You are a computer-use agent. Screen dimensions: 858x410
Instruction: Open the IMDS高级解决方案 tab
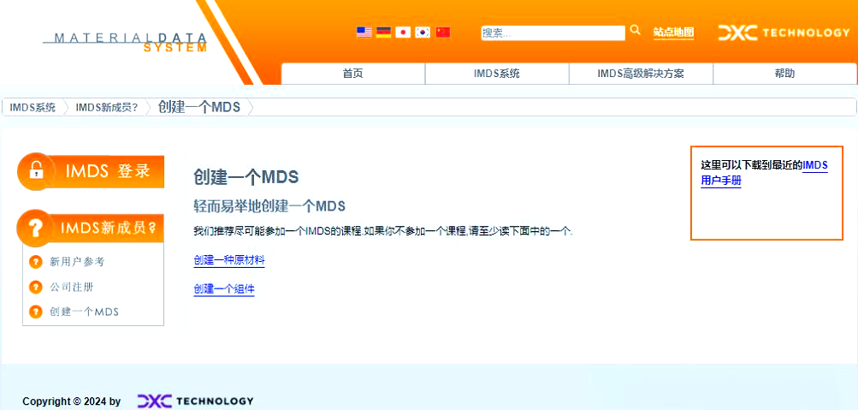641,74
